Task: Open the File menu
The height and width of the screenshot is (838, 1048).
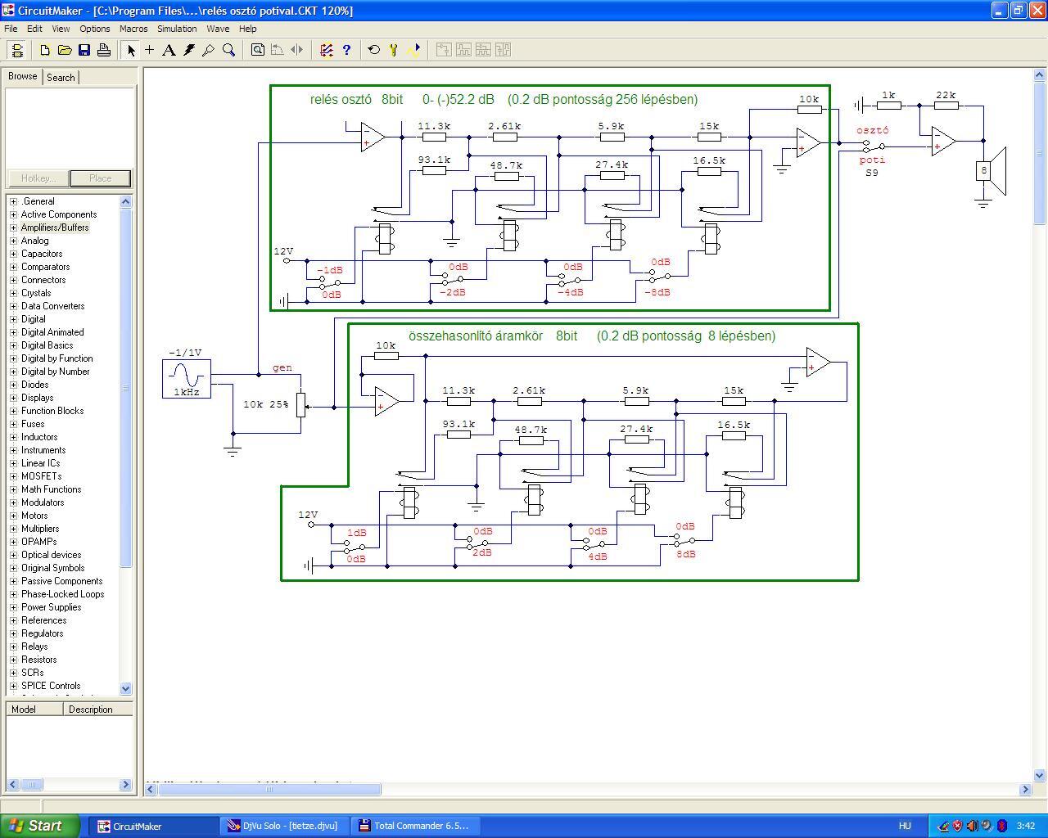Action: (x=11, y=29)
